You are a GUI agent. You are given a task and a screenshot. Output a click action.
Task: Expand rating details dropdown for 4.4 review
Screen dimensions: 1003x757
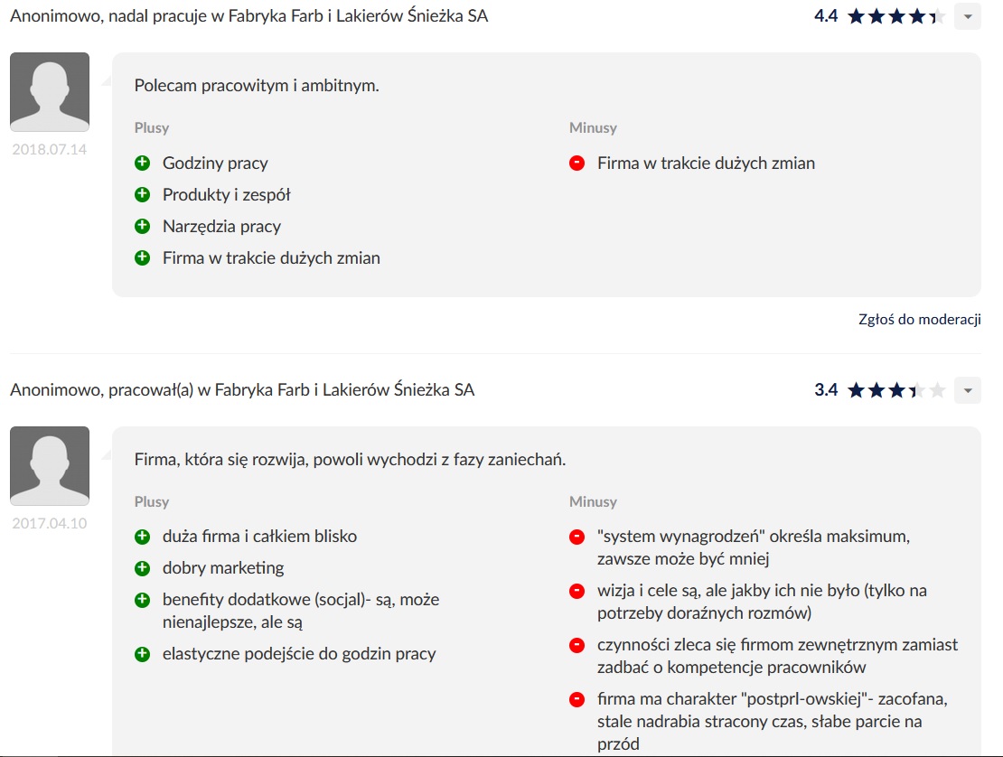[x=968, y=16]
